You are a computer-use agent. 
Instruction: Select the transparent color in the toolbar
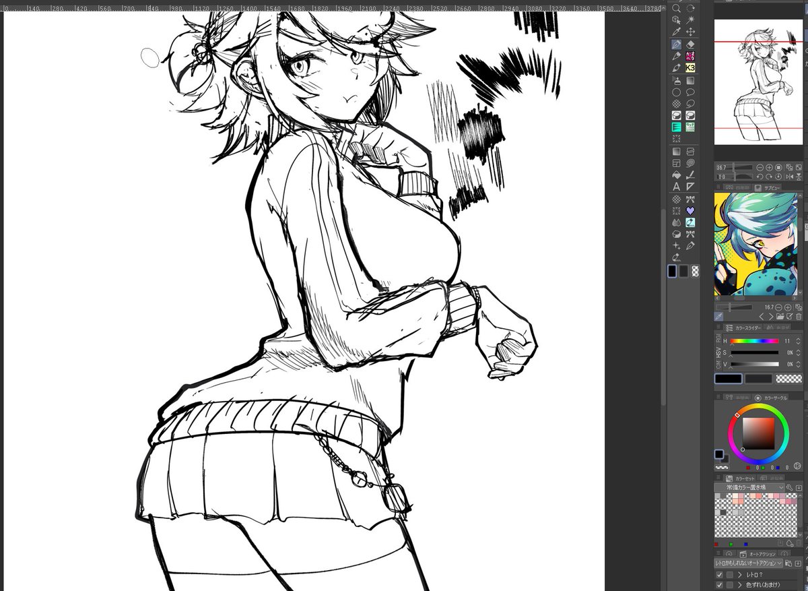(x=696, y=271)
